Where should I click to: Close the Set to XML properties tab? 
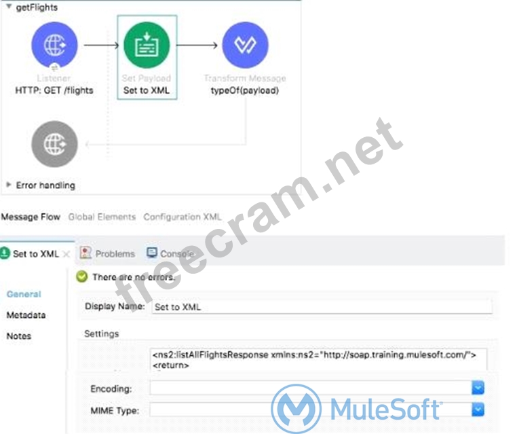pyautogui.click(x=66, y=254)
